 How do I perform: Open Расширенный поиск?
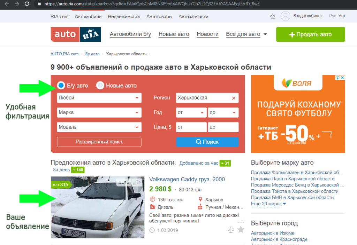coord(99,142)
